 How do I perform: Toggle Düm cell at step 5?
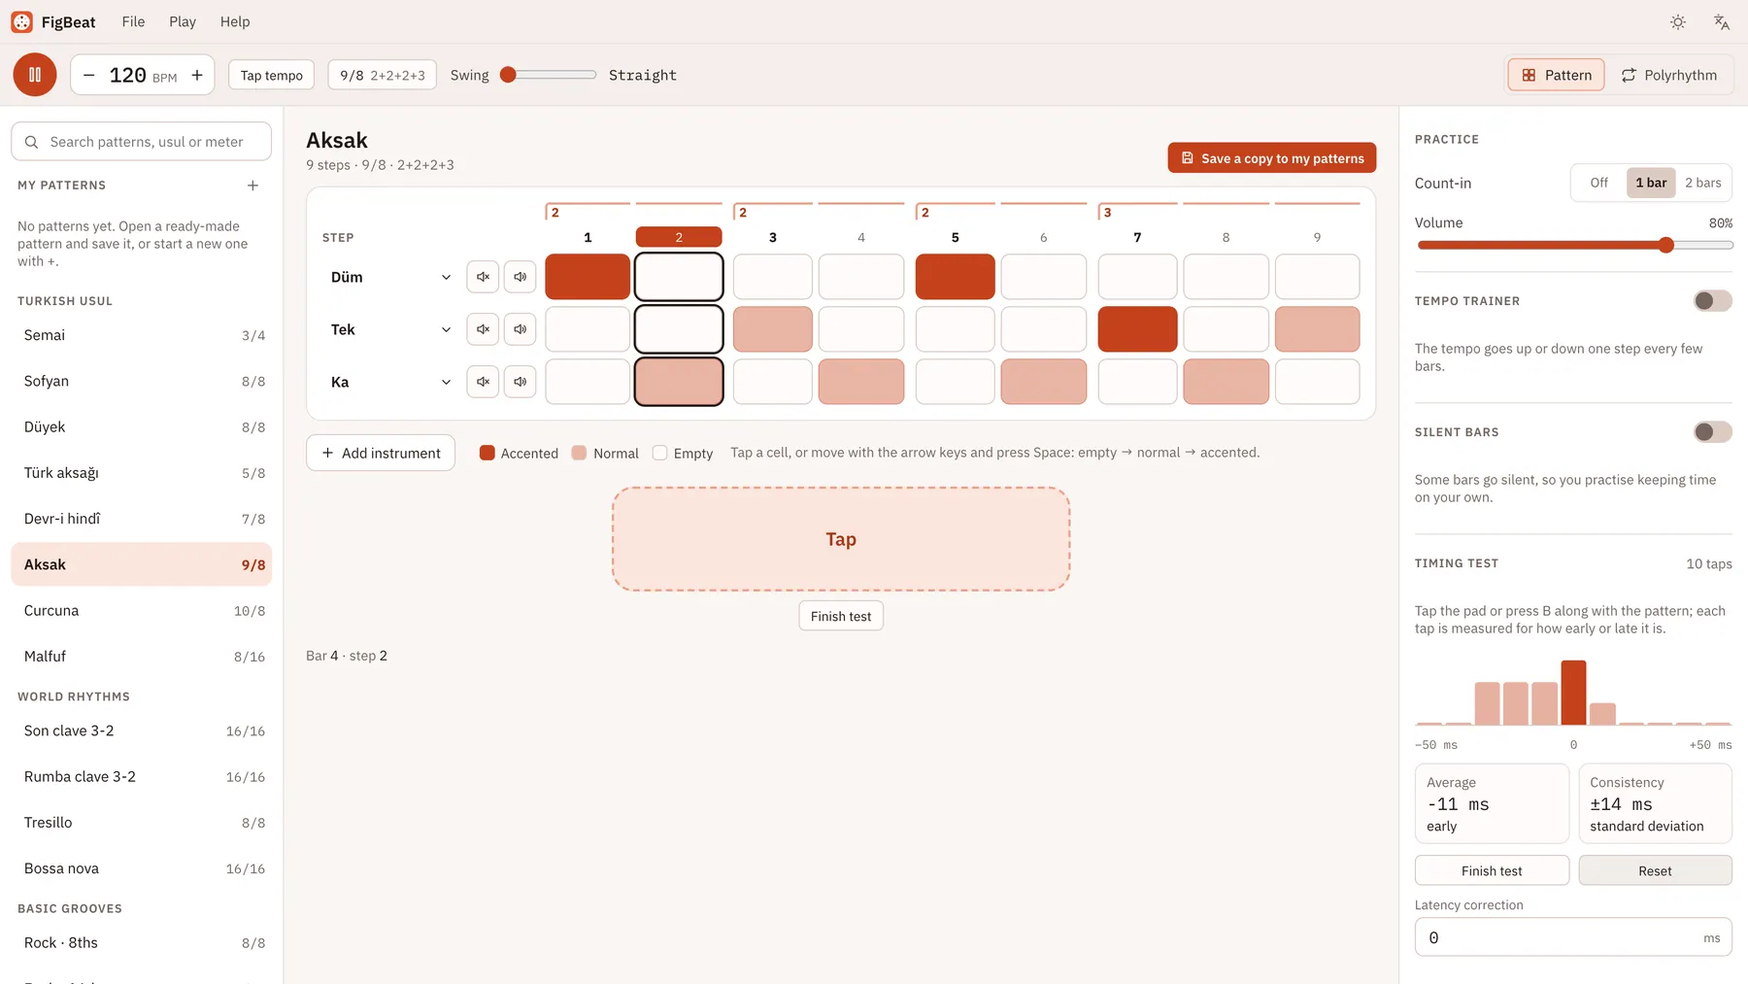(956, 277)
